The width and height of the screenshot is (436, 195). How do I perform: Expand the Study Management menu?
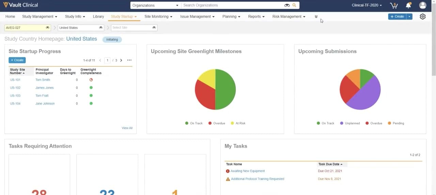(x=40, y=17)
